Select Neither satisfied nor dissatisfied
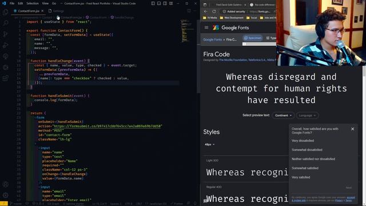Screen dimensions: 366x206 point(313,159)
